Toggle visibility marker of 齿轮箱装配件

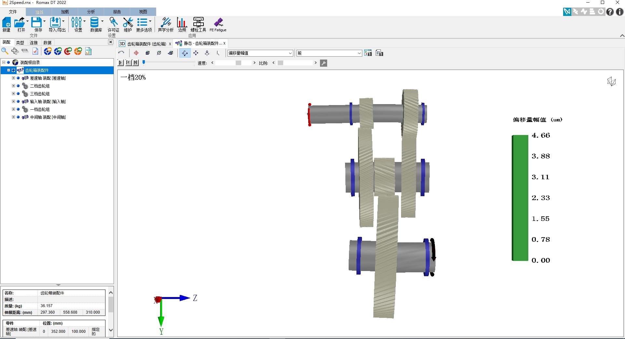pyautogui.click(x=13, y=70)
